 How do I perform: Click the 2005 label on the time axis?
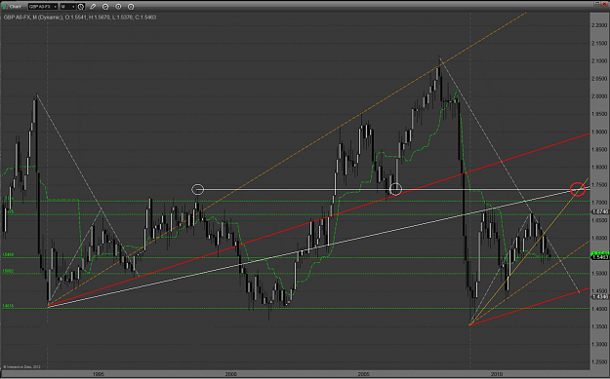click(363, 374)
